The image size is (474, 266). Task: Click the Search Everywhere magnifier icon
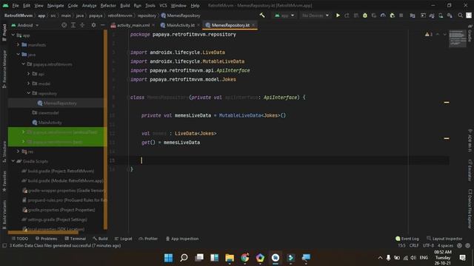[x=460, y=16]
